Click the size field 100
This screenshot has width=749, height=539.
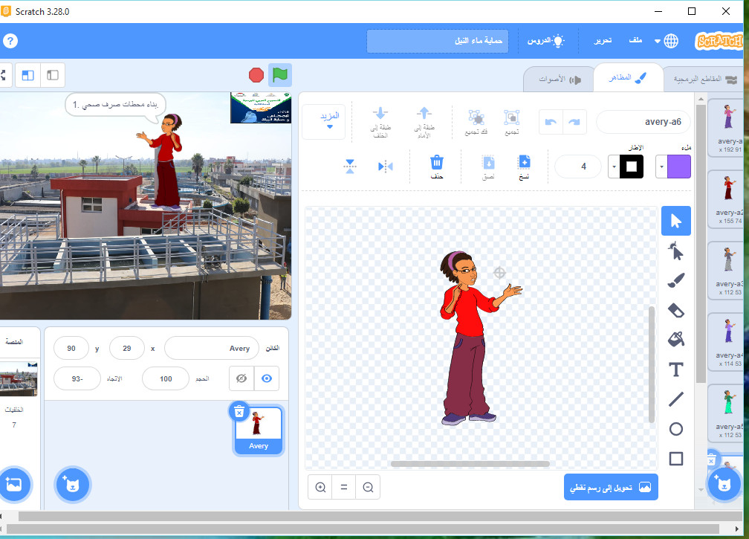(x=166, y=378)
